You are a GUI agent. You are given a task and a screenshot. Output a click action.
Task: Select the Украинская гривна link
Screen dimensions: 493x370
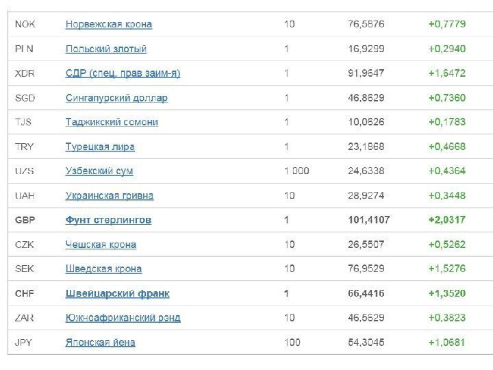(110, 195)
